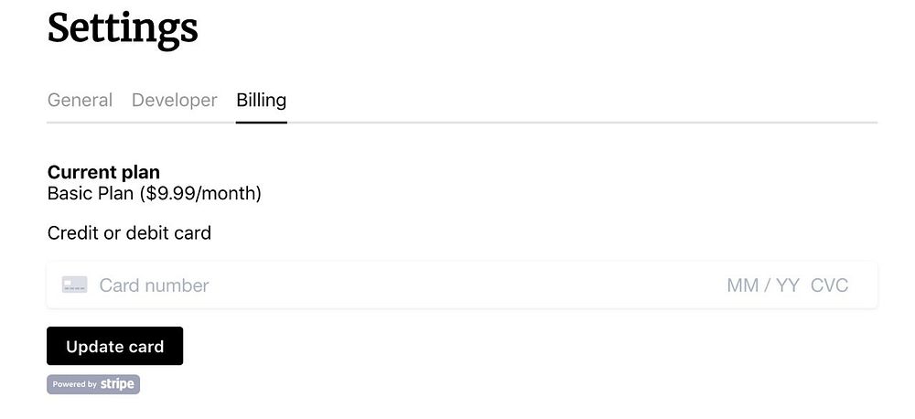
Task: Click the Current plan heading
Action: click(103, 172)
